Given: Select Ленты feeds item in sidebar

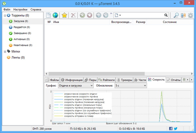Looking at the screenshot, I should click(x=18, y=58).
